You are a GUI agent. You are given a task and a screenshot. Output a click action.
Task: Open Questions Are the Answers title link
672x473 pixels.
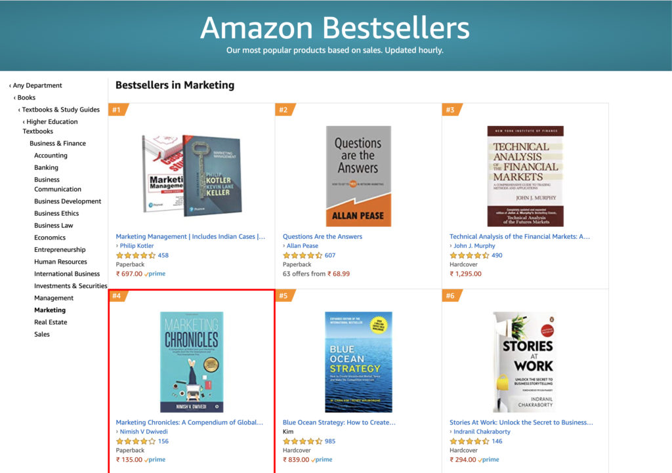pyautogui.click(x=322, y=237)
